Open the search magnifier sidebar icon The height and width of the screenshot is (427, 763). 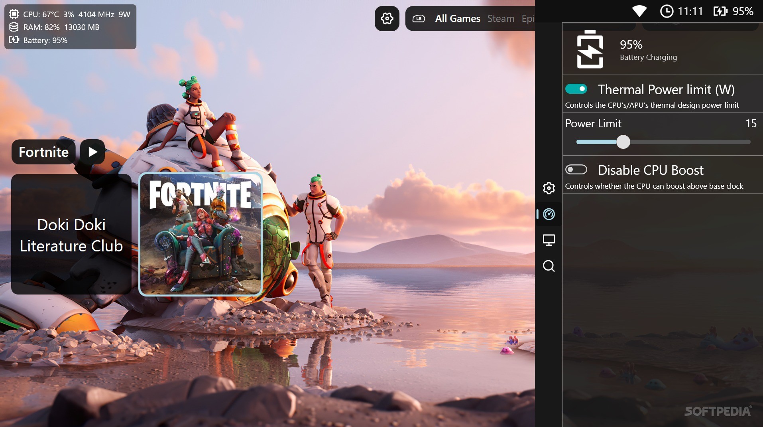point(549,266)
